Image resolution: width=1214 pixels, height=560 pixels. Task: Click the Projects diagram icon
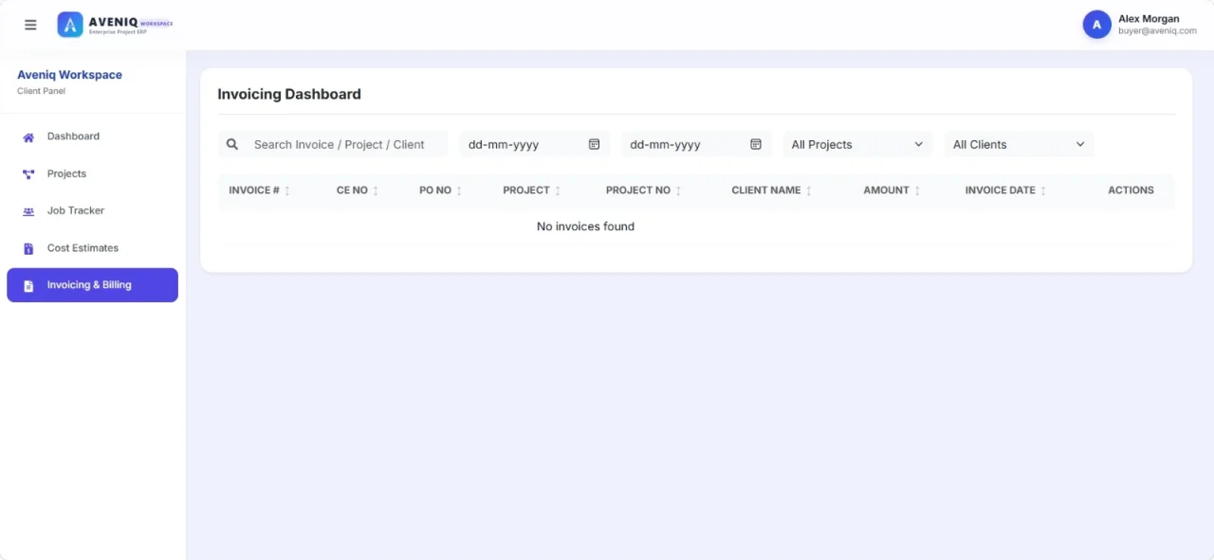point(28,174)
